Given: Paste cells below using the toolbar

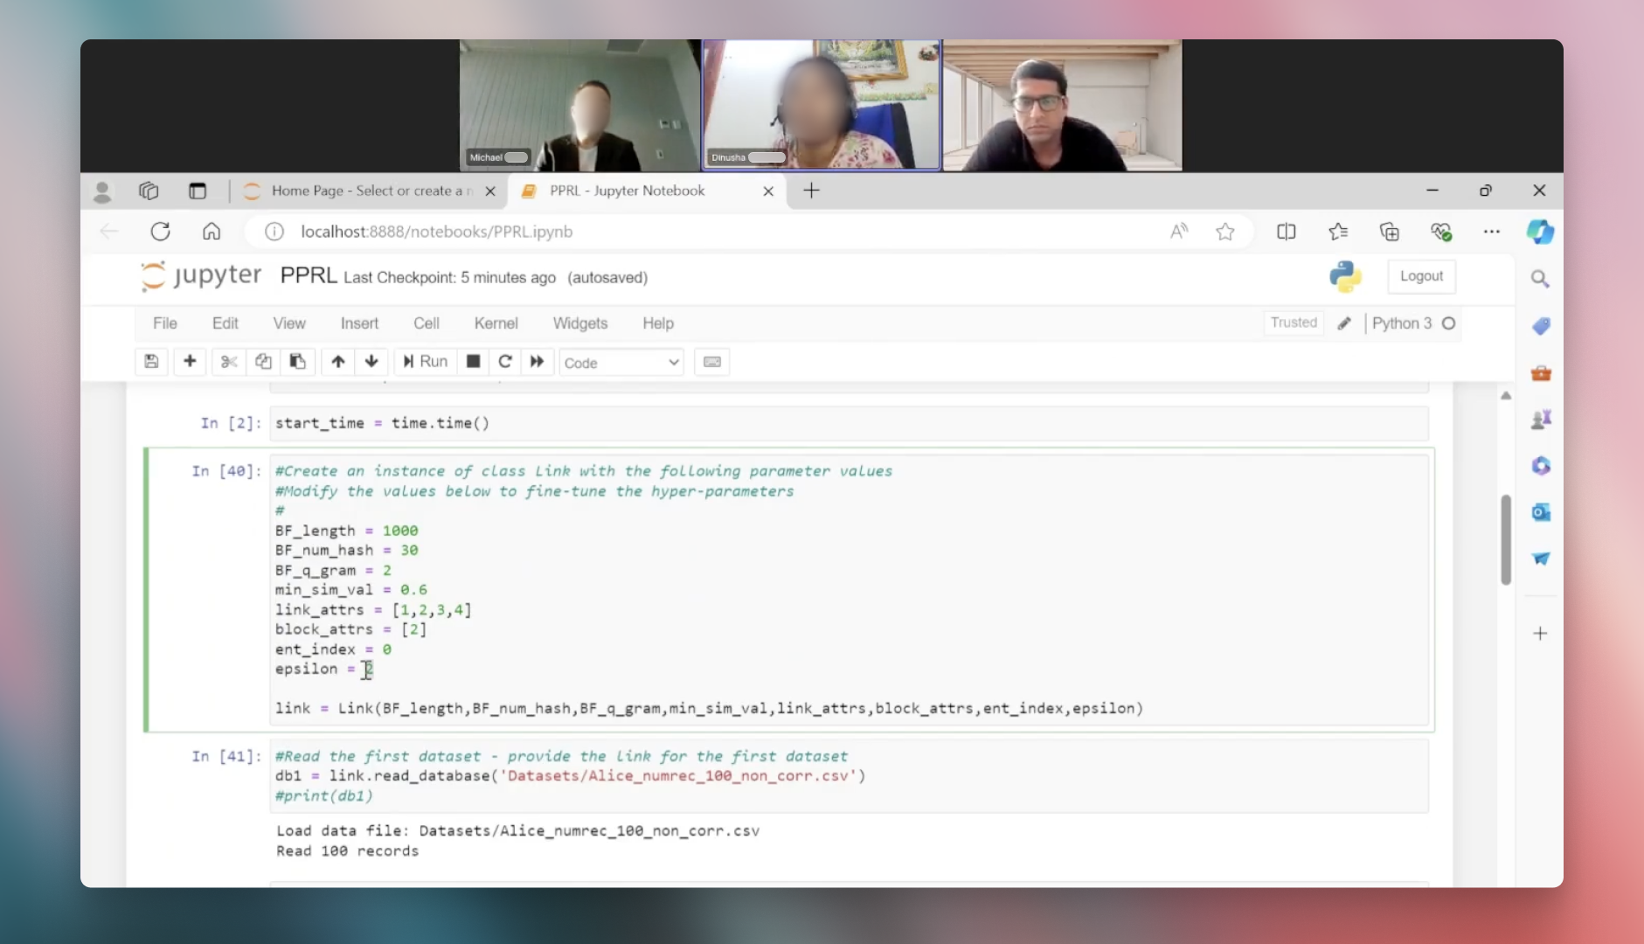Looking at the screenshot, I should [x=297, y=362].
